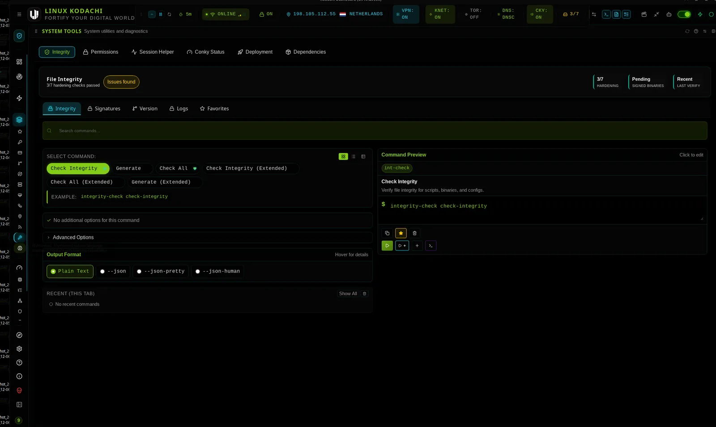Open the heart pulse sidebar icon

pyautogui.click(x=20, y=195)
